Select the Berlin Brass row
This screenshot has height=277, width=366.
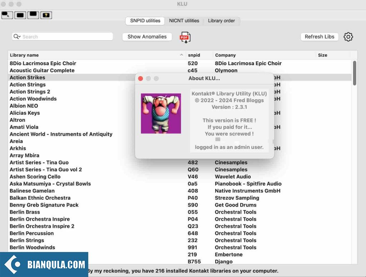pyautogui.click(x=180, y=212)
